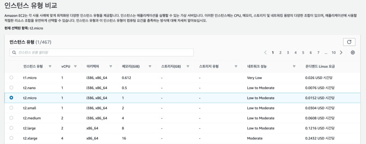The height and width of the screenshot is (144, 366).
Task: Click the 0.026 USD 시간당 price
Action: click(319, 78)
